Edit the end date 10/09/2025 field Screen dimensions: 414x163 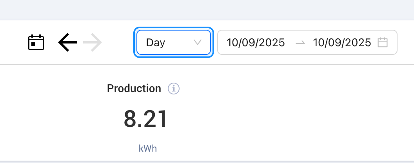coord(342,42)
